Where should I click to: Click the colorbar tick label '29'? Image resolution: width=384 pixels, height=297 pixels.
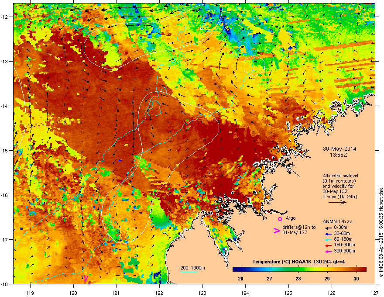(x=327, y=279)
